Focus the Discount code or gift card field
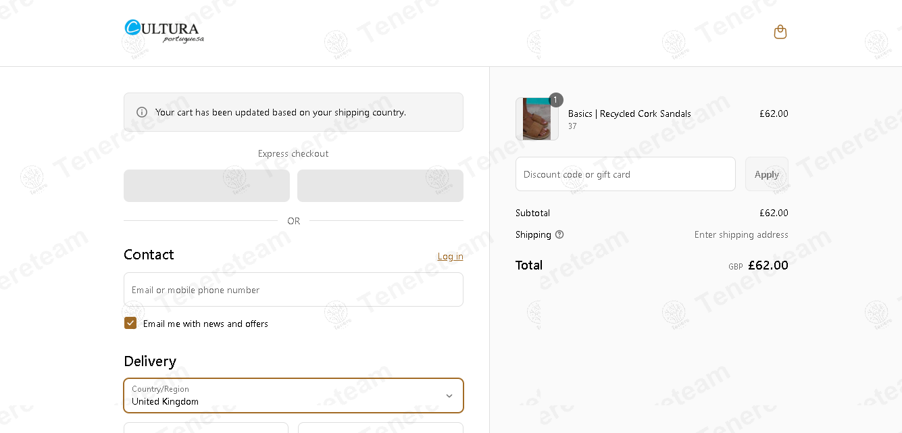902x433 pixels. coord(626,174)
